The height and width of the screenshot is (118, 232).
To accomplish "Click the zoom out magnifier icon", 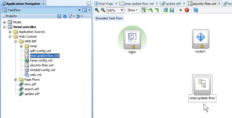I will tap(103, 10).
